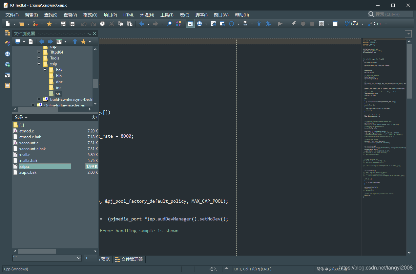Expand the Tools folder node

(x=39, y=58)
